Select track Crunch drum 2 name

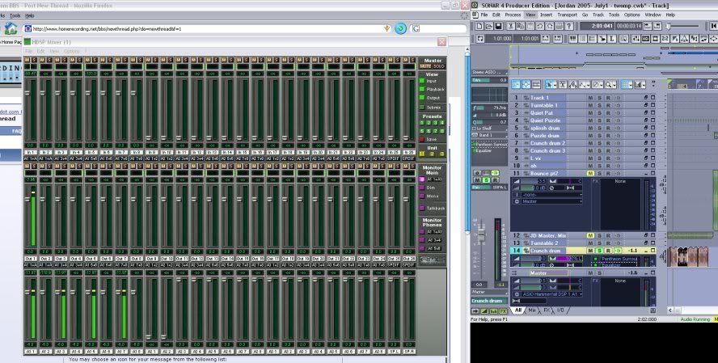tap(547, 143)
